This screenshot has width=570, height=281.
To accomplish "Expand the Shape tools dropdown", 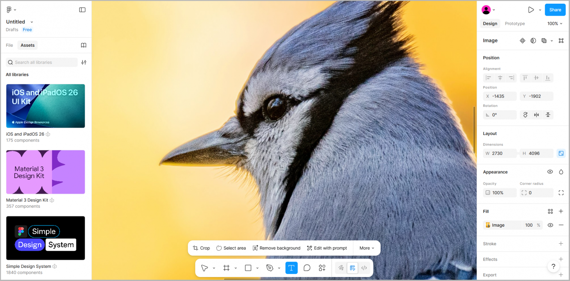I will 257,267.
